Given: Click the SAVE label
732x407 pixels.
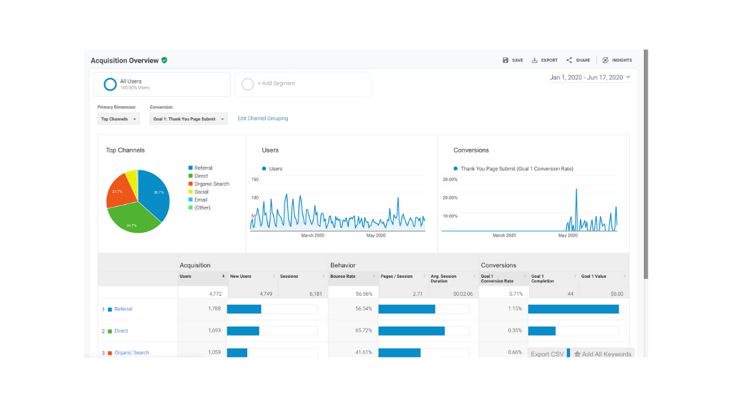Looking at the screenshot, I should click(x=517, y=60).
